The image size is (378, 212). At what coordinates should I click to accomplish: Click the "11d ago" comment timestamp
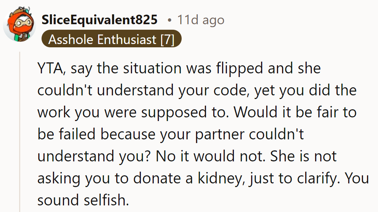(x=200, y=20)
